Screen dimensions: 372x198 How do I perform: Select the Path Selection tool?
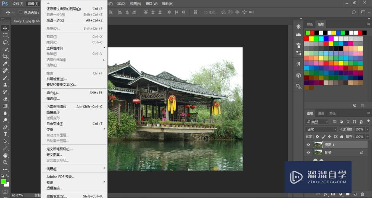5,141
